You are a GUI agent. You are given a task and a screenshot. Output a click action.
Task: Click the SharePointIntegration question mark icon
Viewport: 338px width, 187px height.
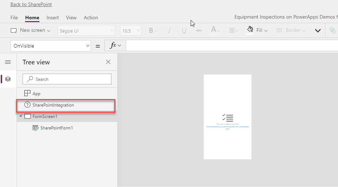[x=27, y=105]
